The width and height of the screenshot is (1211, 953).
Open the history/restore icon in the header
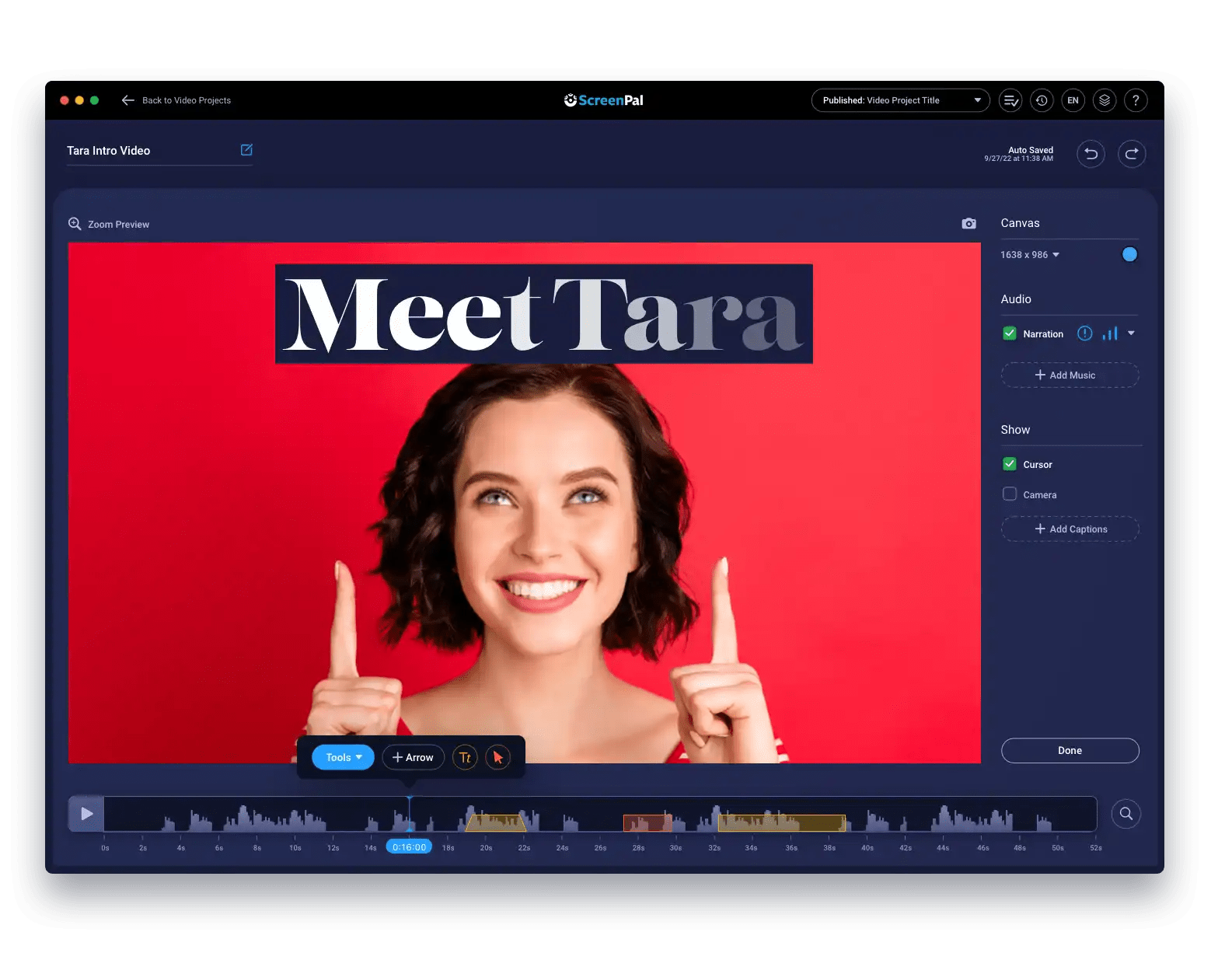coord(1042,99)
